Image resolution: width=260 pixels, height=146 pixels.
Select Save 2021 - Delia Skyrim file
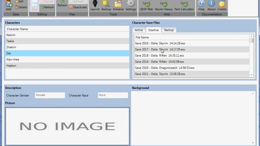(191, 74)
